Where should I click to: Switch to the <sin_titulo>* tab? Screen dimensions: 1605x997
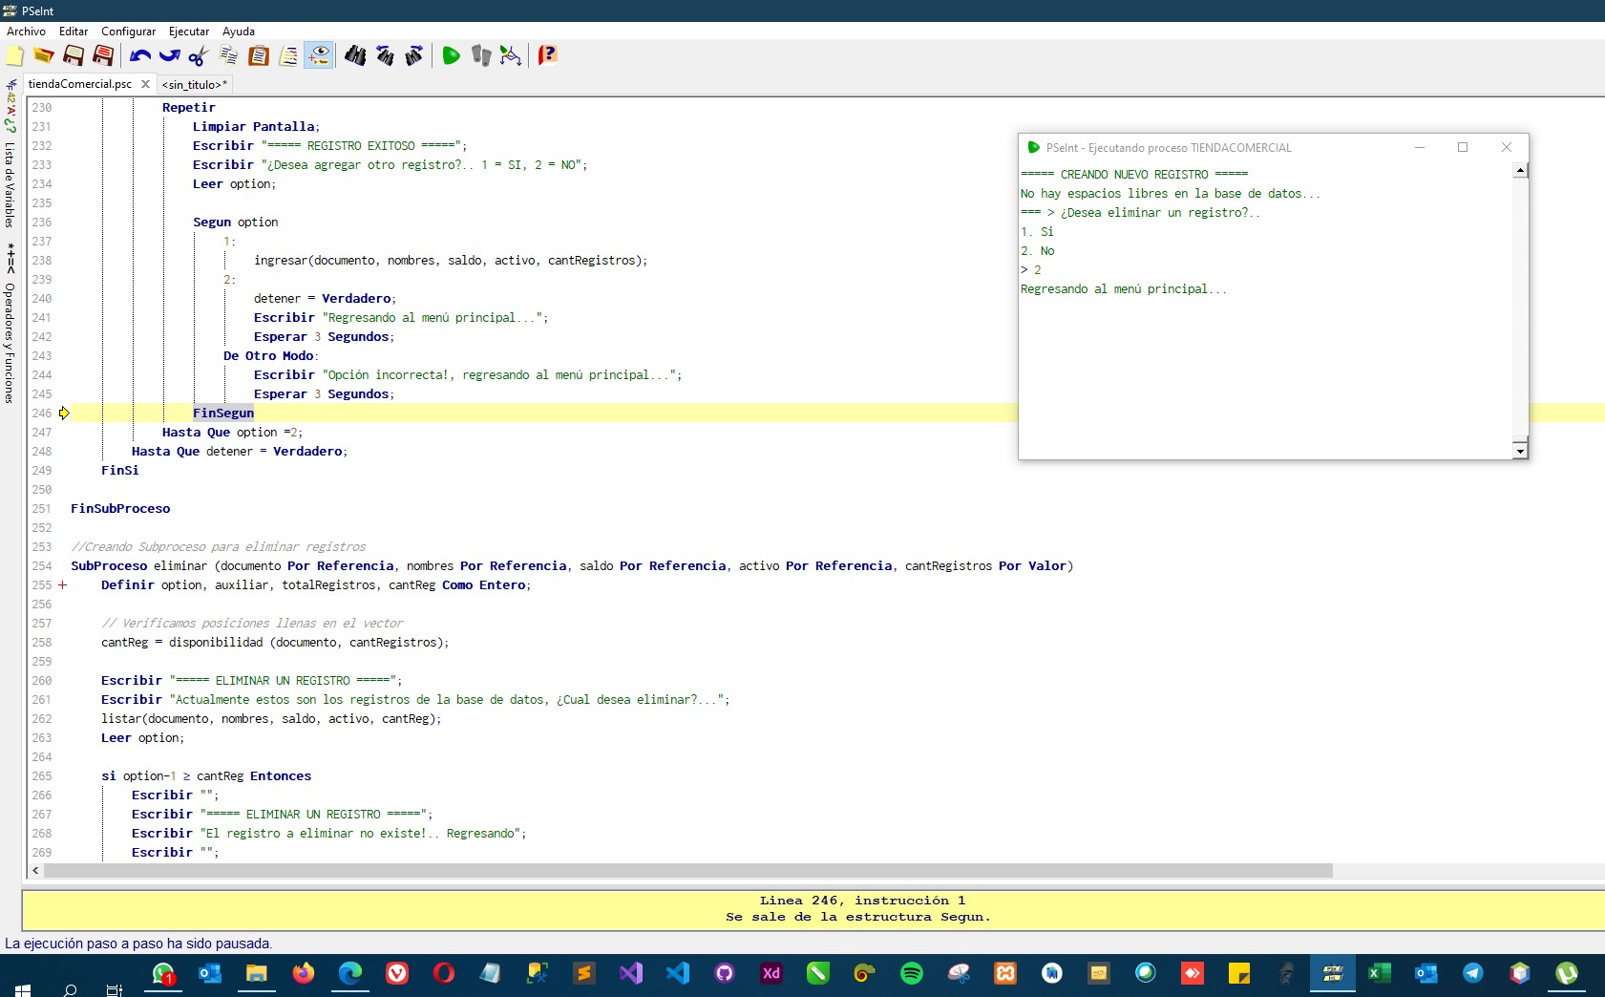click(195, 85)
